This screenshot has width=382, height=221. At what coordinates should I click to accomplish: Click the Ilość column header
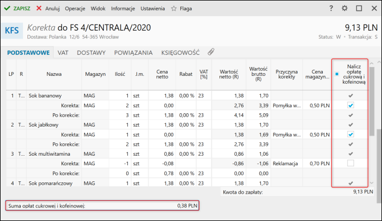point(120,74)
